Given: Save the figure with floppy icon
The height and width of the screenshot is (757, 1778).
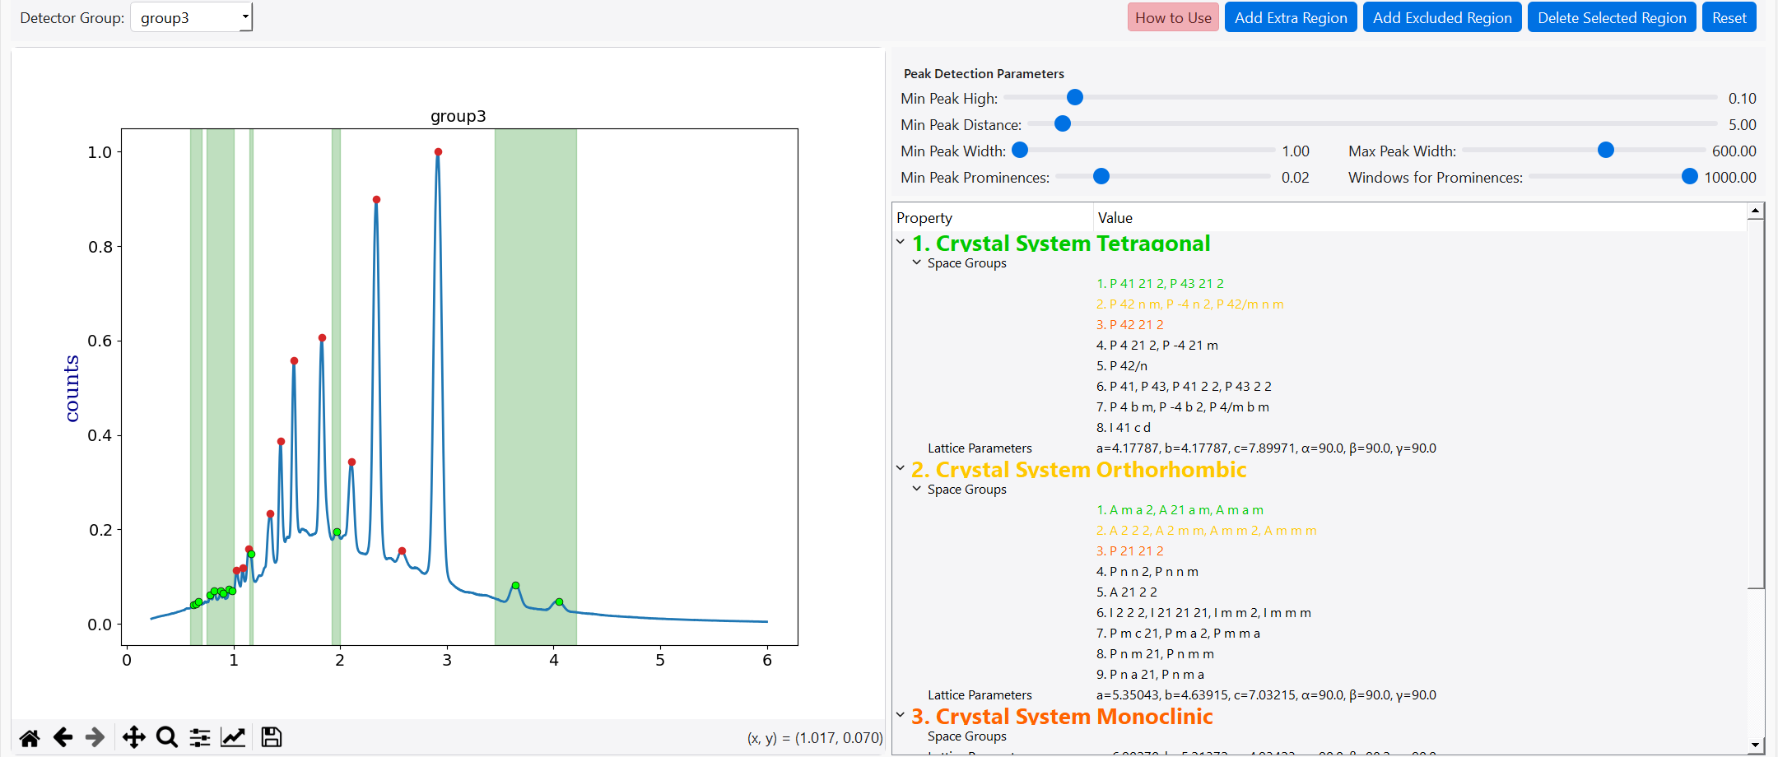Looking at the screenshot, I should (x=271, y=737).
